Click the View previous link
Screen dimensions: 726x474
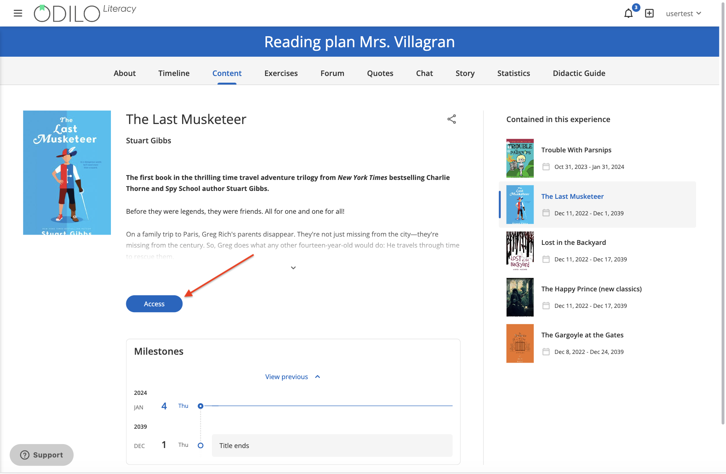click(x=286, y=377)
